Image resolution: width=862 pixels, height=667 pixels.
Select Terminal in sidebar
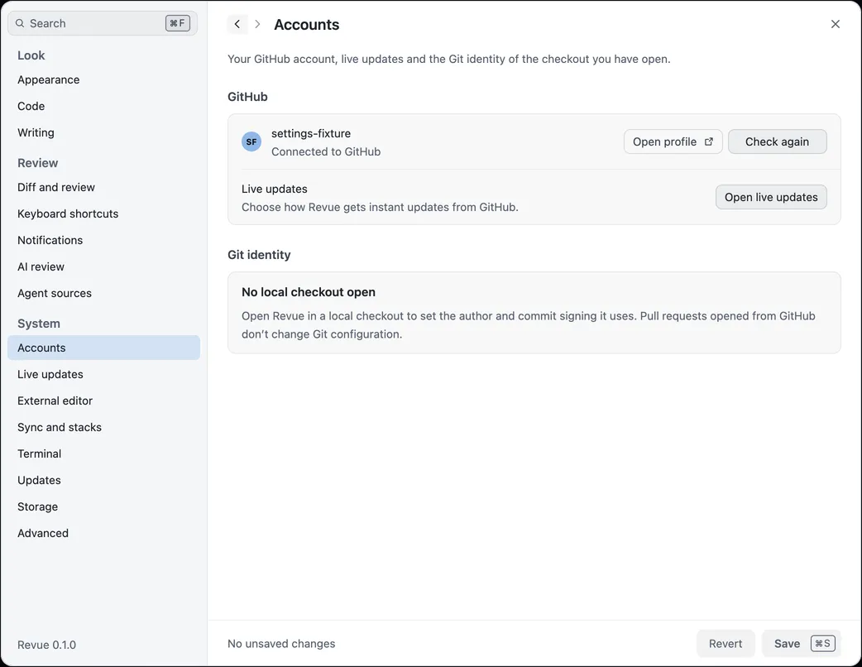point(104,453)
